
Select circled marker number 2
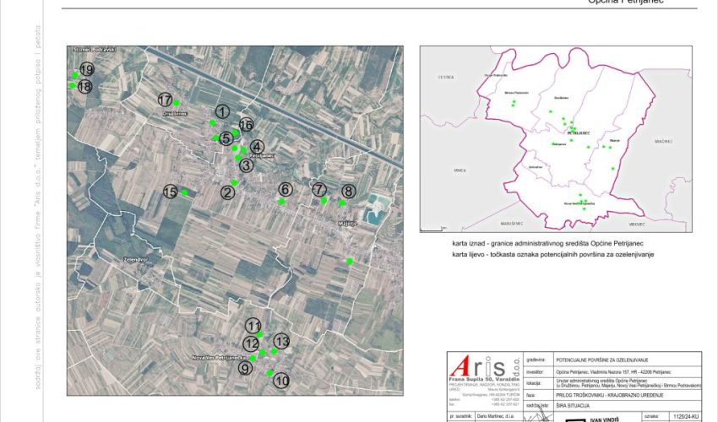(x=226, y=192)
